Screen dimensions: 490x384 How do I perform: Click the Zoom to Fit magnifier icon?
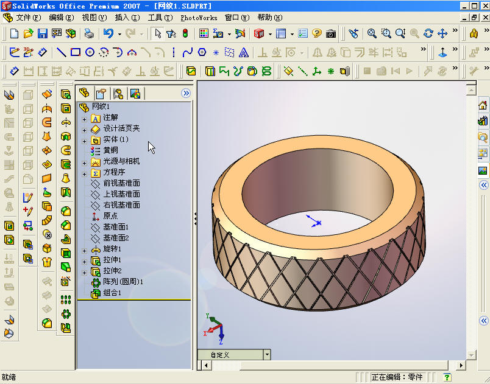point(372,33)
